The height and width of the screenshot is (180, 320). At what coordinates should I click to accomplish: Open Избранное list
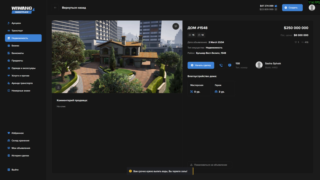(18, 133)
